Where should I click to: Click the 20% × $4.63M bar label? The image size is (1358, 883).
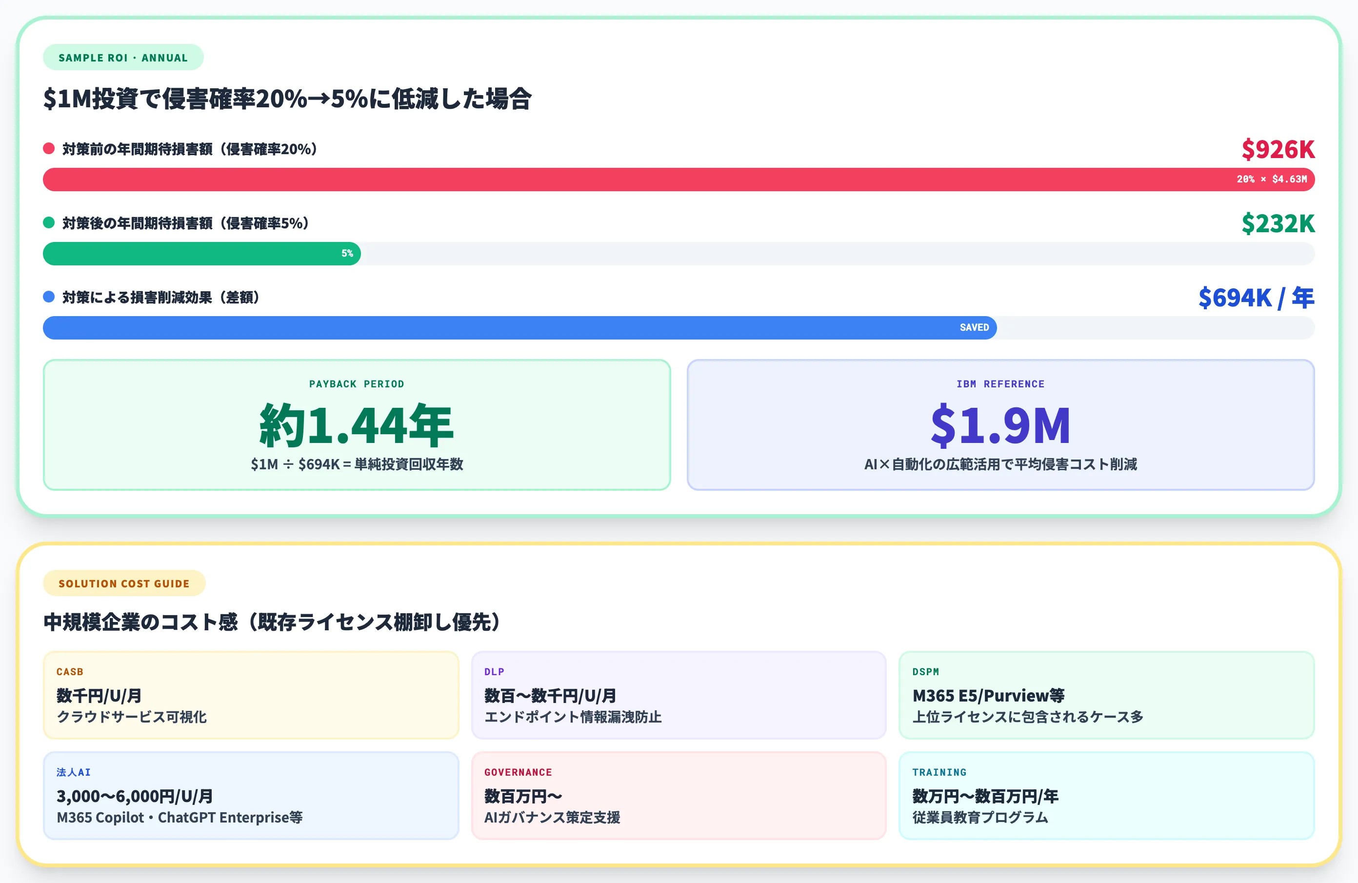(x=1272, y=179)
